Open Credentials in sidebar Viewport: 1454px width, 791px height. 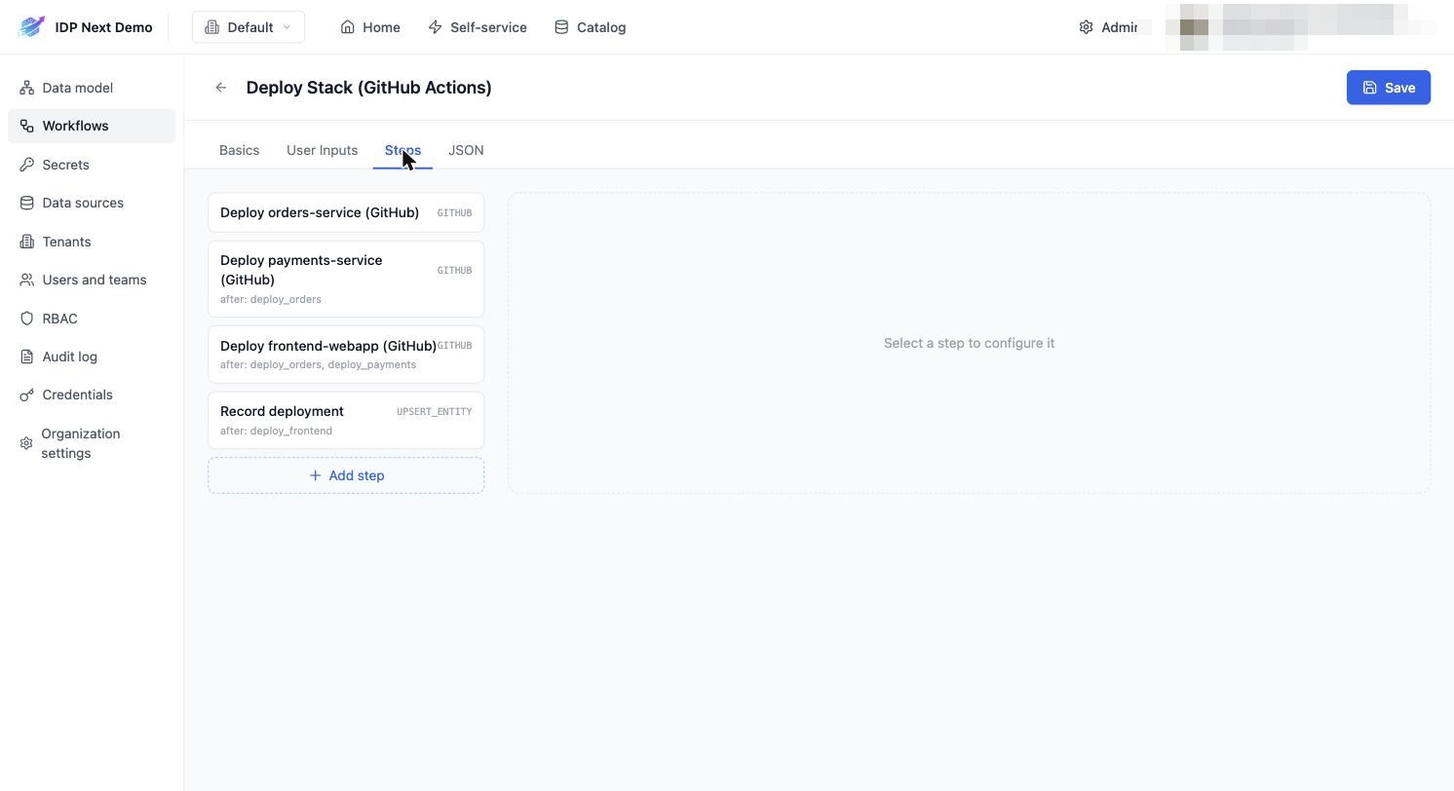click(92, 395)
